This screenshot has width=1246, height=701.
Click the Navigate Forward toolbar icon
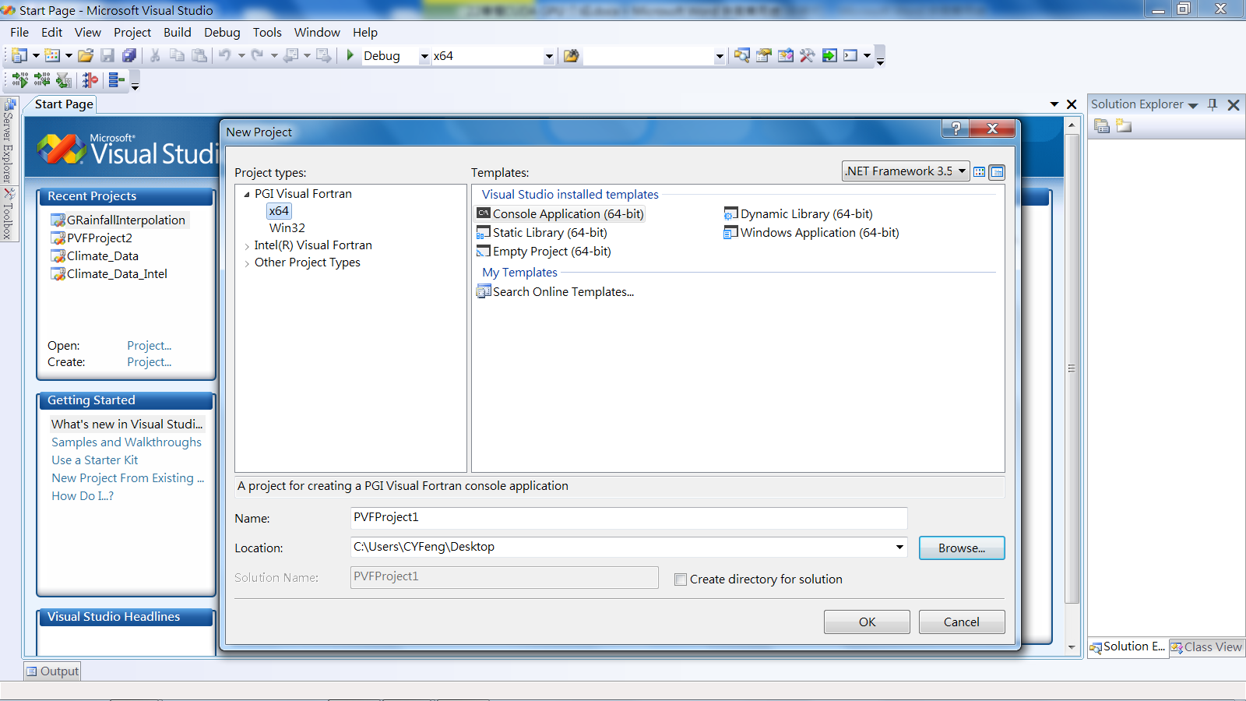click(323, 55)
